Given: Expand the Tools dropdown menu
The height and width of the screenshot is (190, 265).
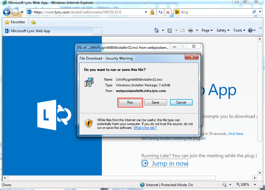Looking at the screenshot, I should click(x=239, y=30).
